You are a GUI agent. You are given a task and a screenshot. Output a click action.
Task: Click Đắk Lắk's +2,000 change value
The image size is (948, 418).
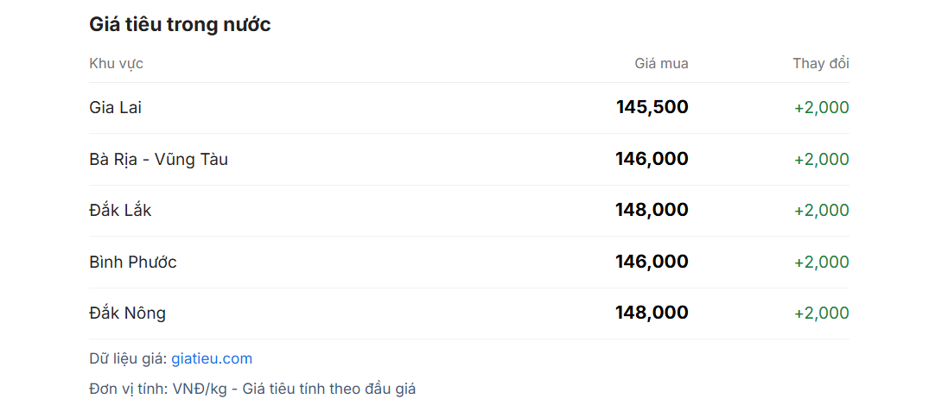point(822,211)
